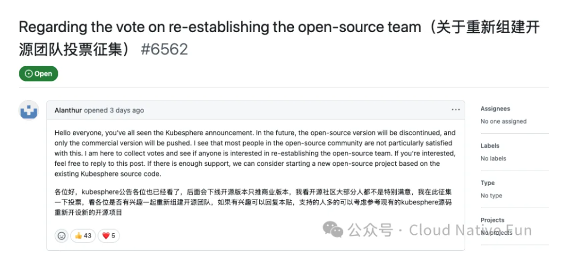Click the "No type" text
This screenshot has width=567, height=260.
click(x=491, y=196)
